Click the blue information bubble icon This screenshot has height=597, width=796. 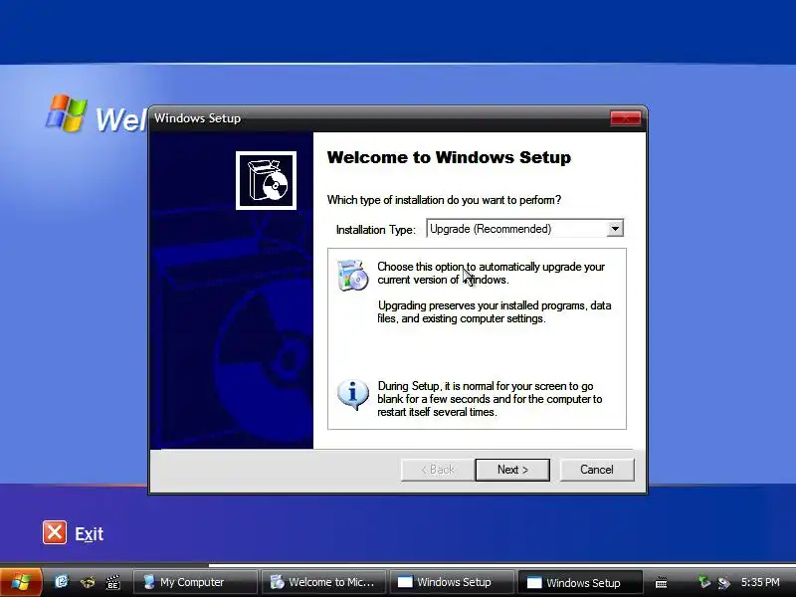pyautogui.click(x=353, y=394)
